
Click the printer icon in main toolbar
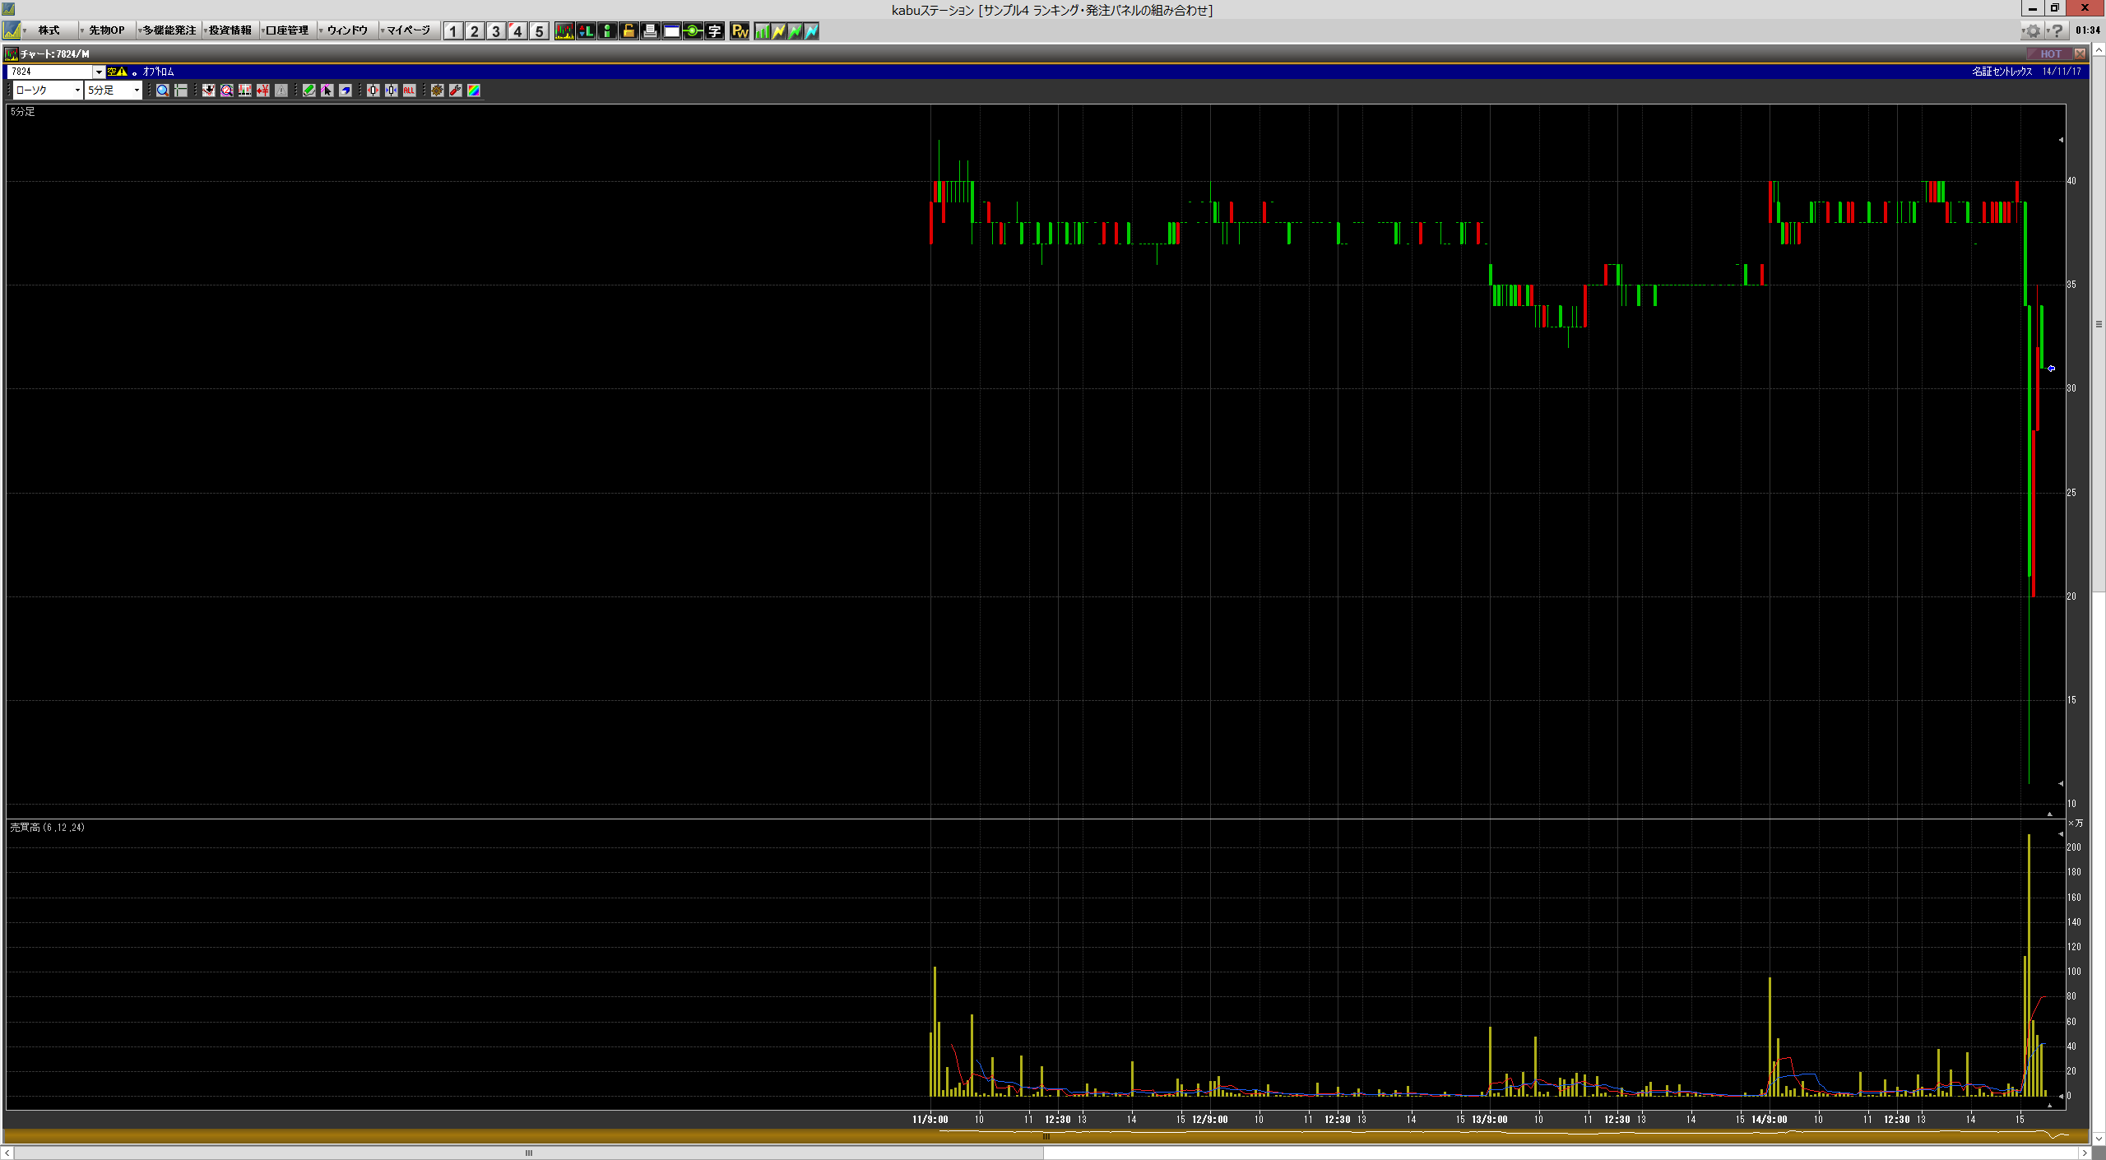coord(650,31)
